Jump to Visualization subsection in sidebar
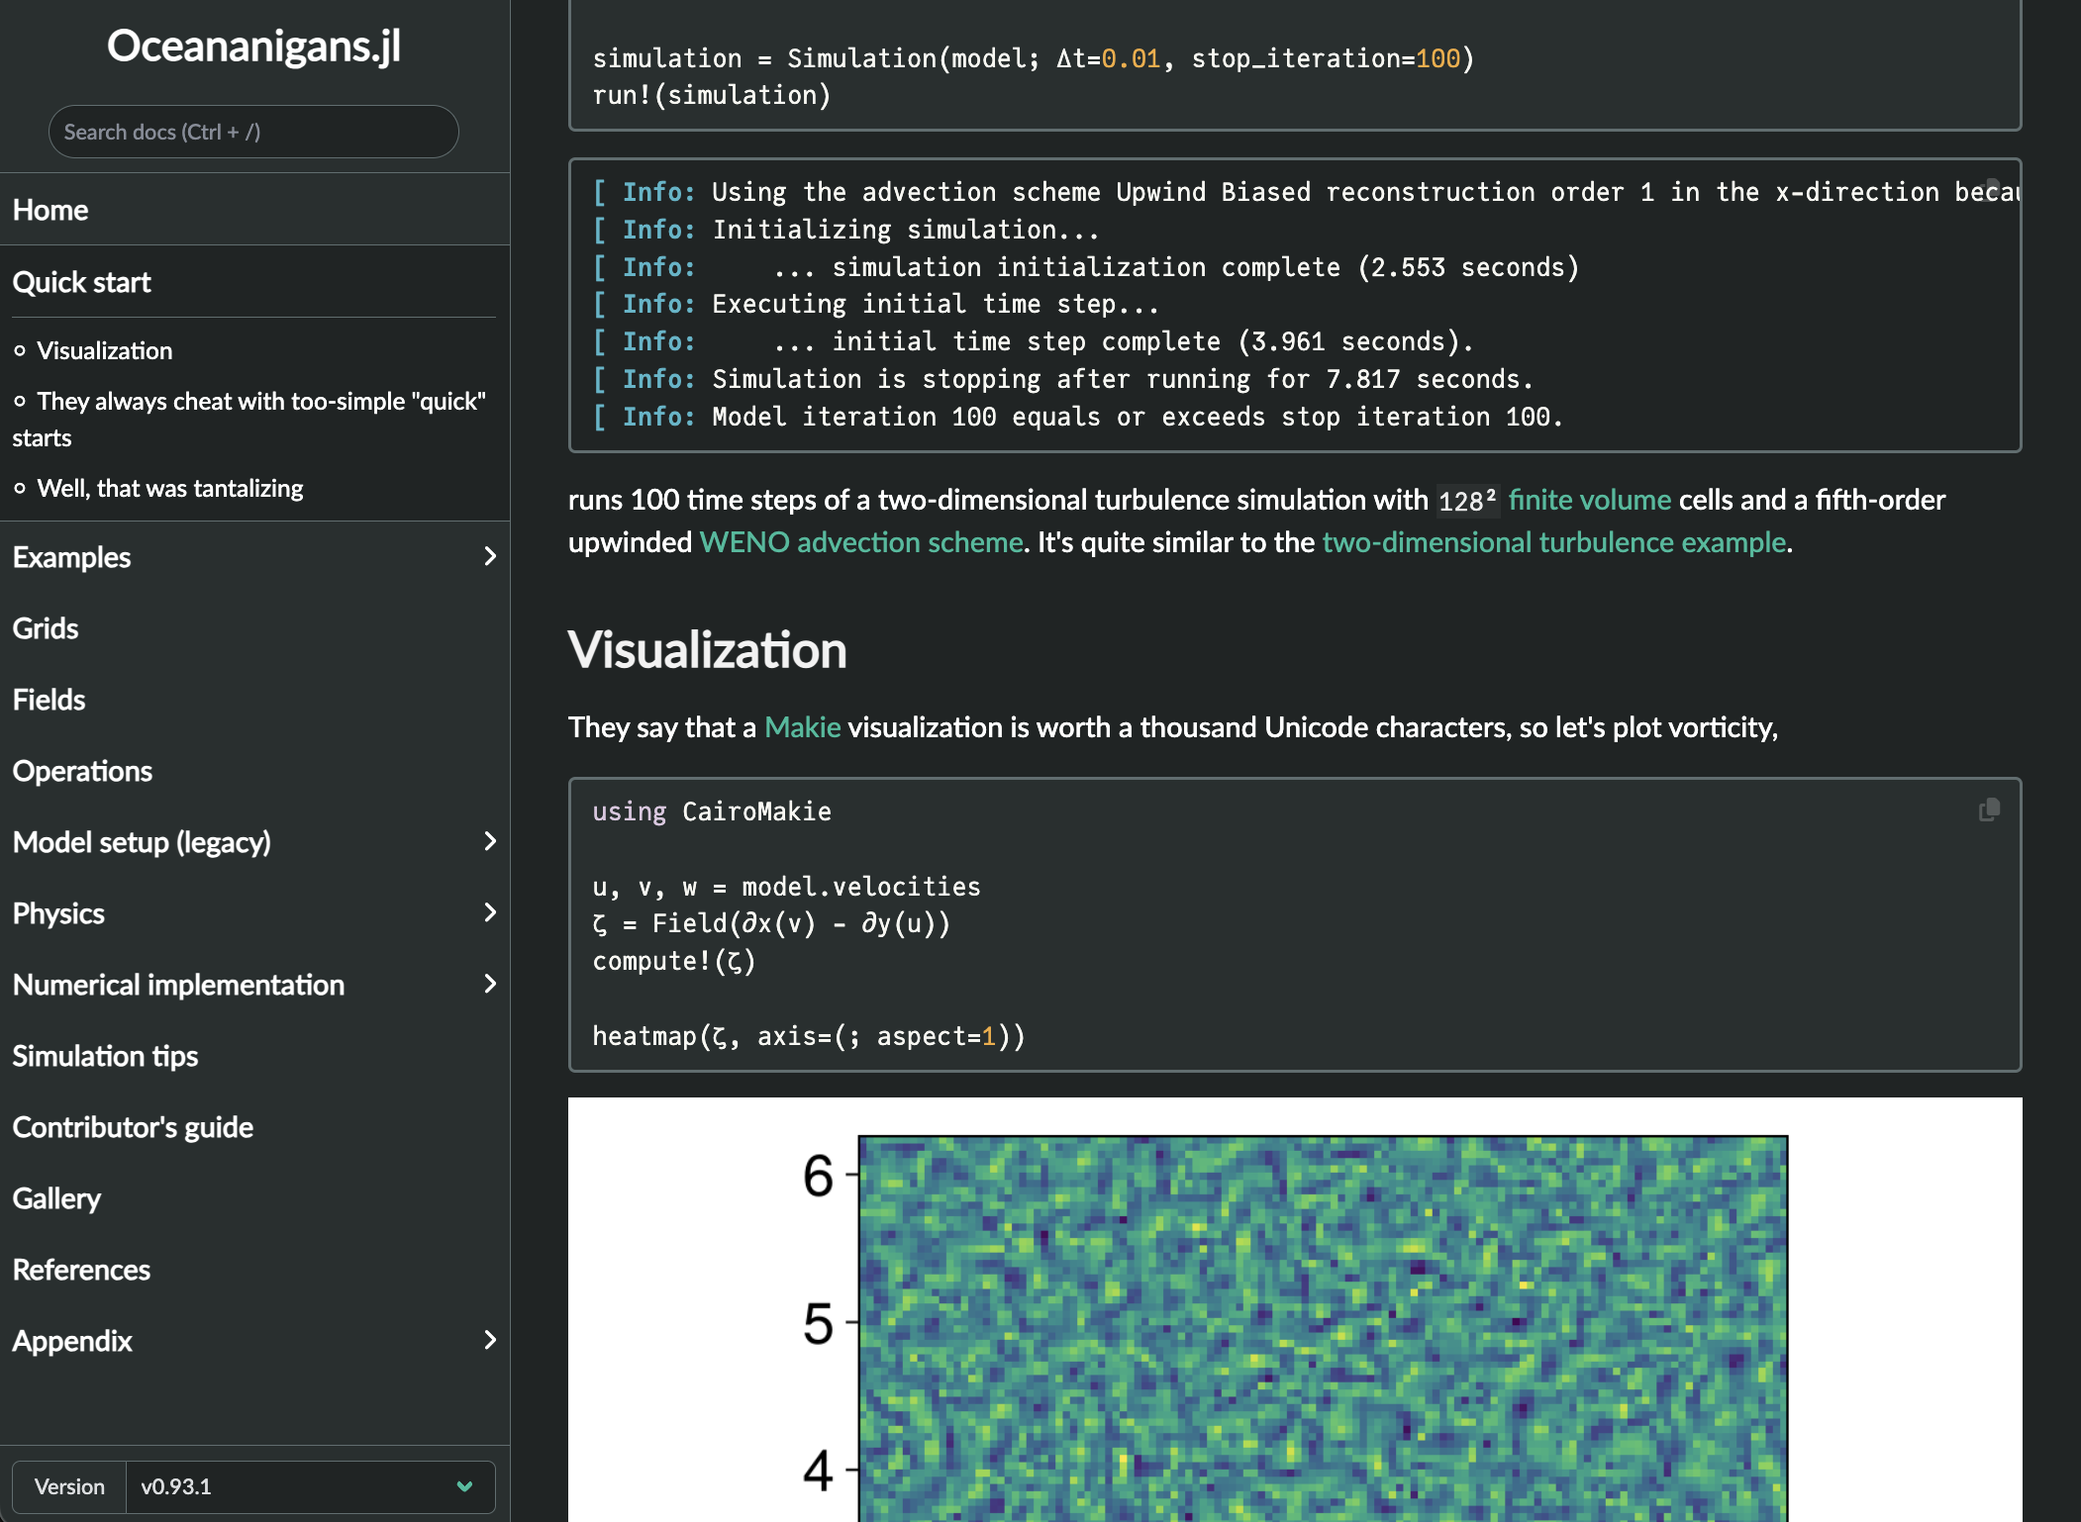This screenshot has width=2081, height=1522. point(105,350)
